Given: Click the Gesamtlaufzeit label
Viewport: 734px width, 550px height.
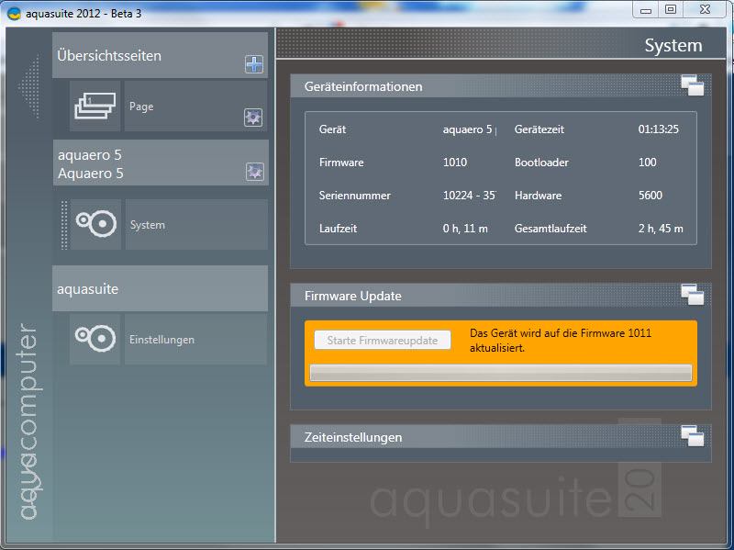Looking at the screenshot, I should [x=550, y=229].
